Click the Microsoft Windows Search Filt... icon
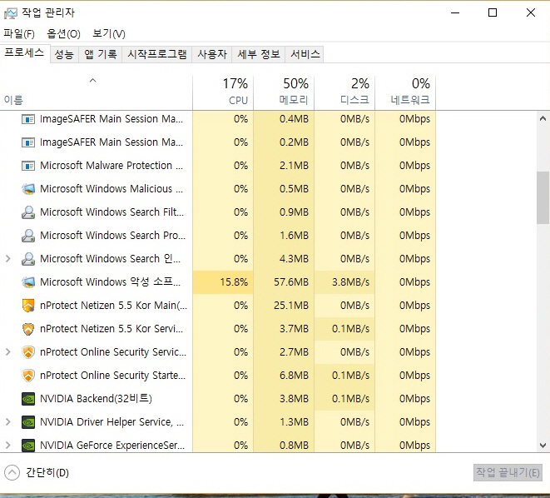The image size is (550, 498). point(28,212)
